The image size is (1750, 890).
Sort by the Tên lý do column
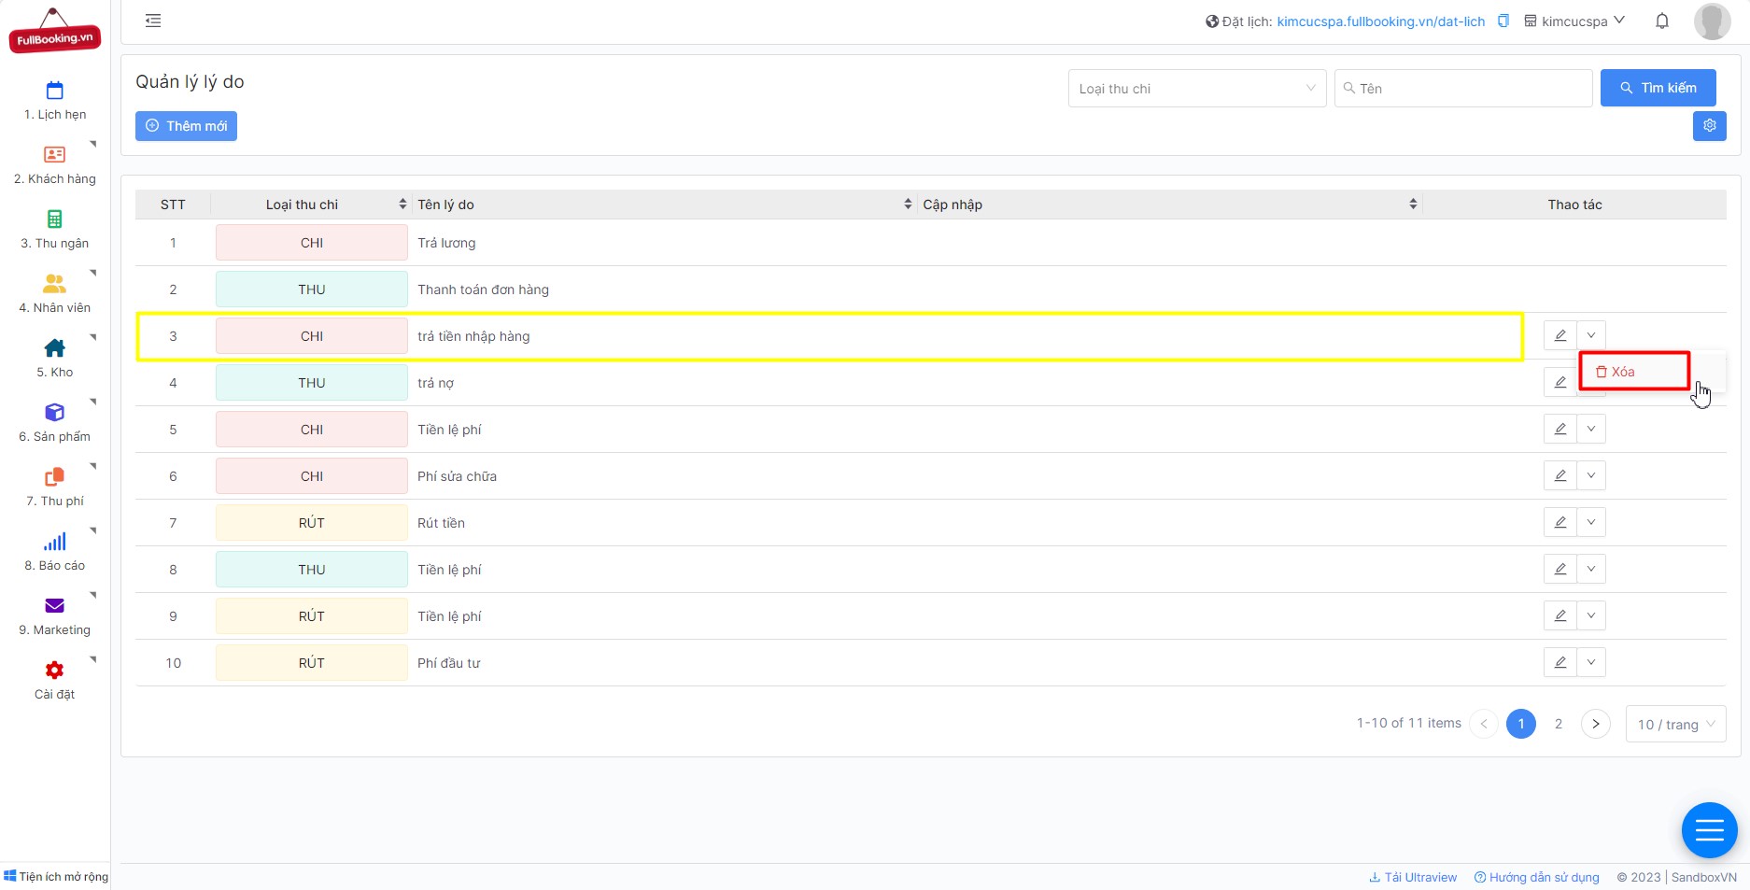coord(908,205)
